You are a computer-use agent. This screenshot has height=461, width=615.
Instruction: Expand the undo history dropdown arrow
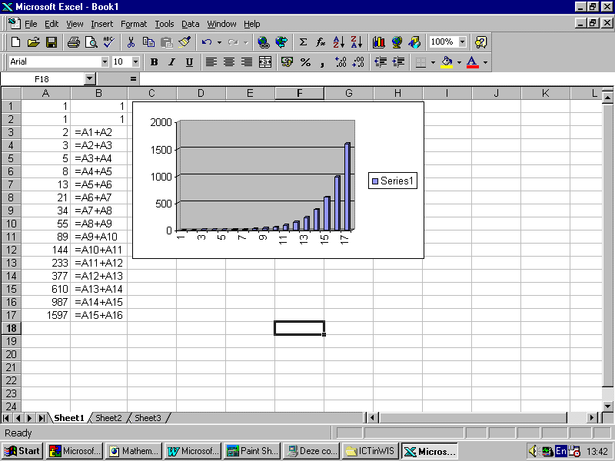219,42
